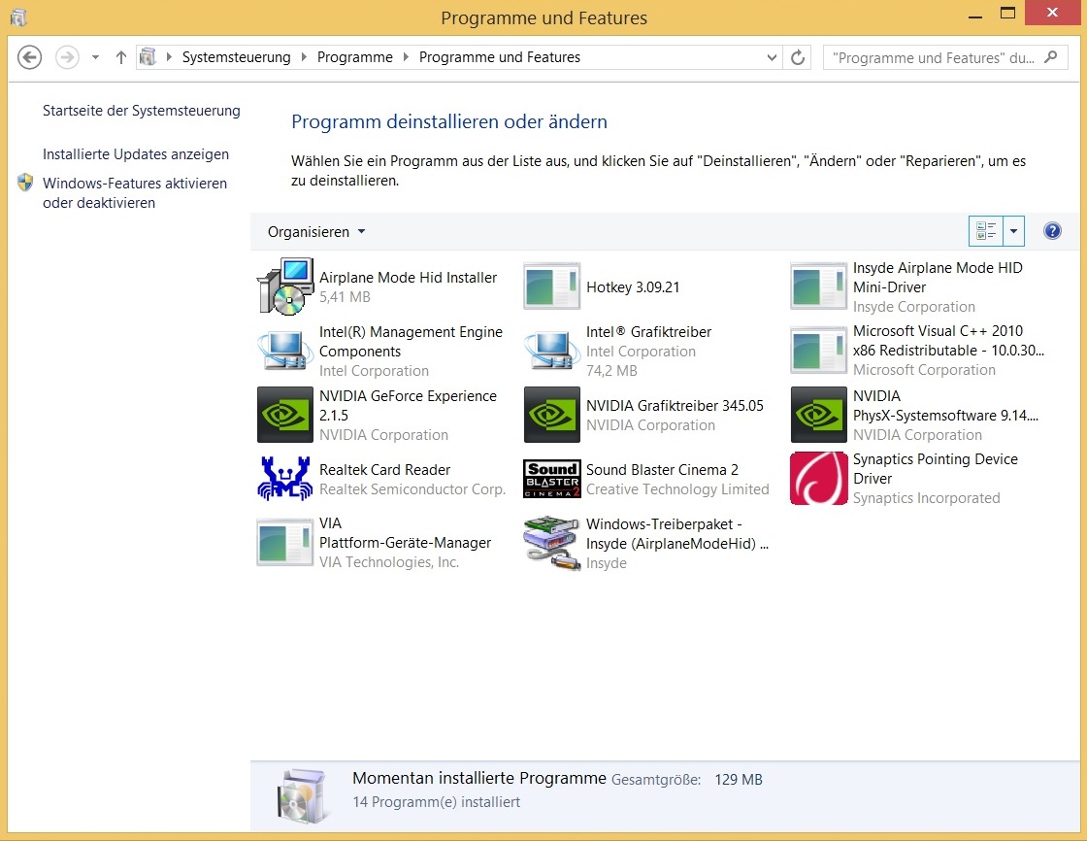This screenshot has height=841, width=1087.
Task: Select Realtek Card Reader entry text
Action: [x=384, y=470]
